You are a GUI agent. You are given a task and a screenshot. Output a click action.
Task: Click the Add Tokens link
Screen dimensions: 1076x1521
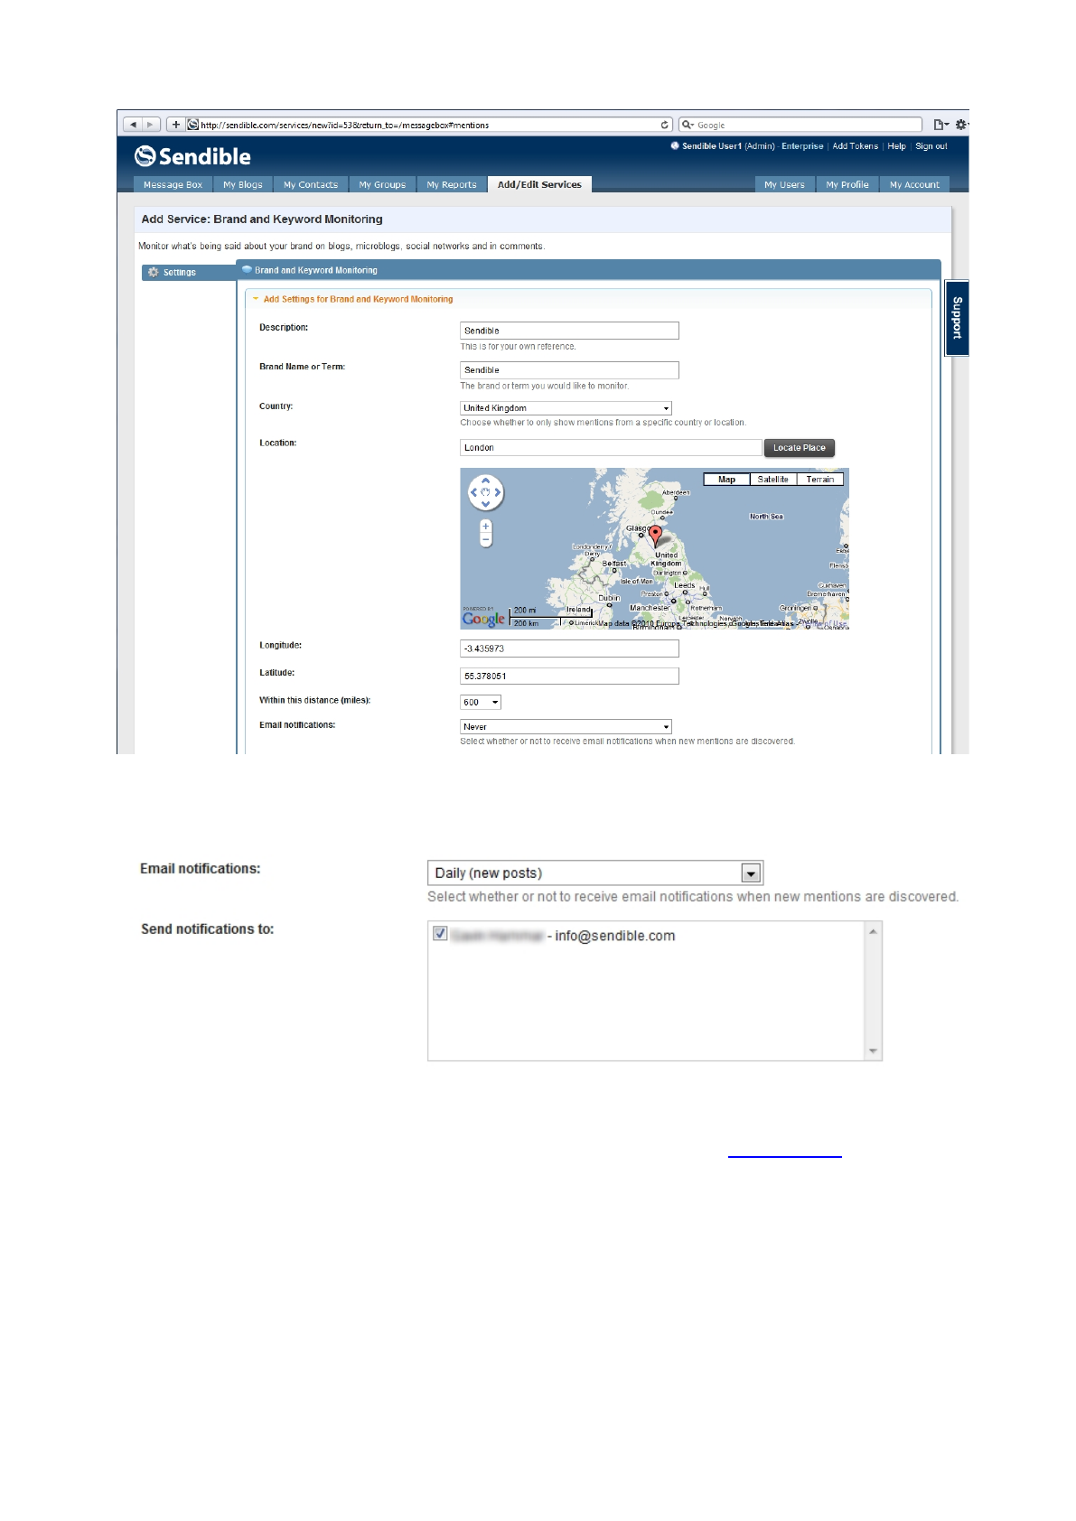pos(855,146)
